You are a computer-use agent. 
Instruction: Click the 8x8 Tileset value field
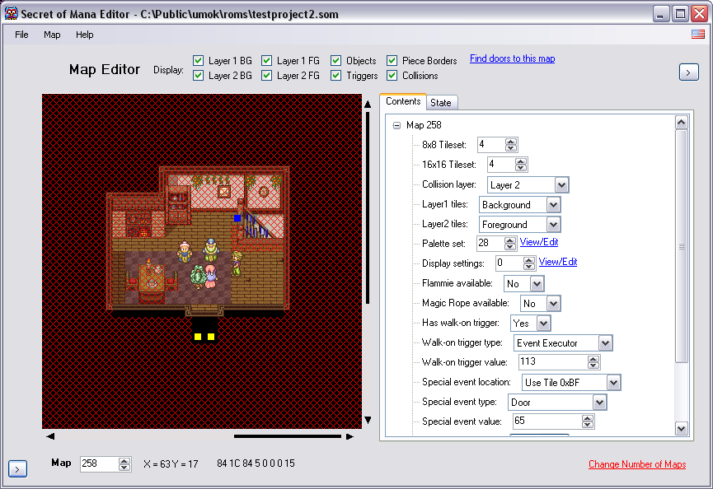(491, 145)
